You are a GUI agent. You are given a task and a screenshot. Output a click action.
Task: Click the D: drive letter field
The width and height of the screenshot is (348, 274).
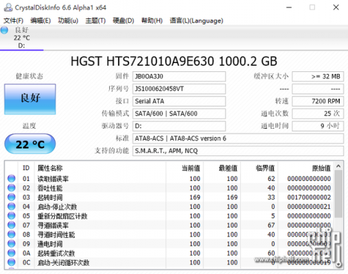point(179,126)
